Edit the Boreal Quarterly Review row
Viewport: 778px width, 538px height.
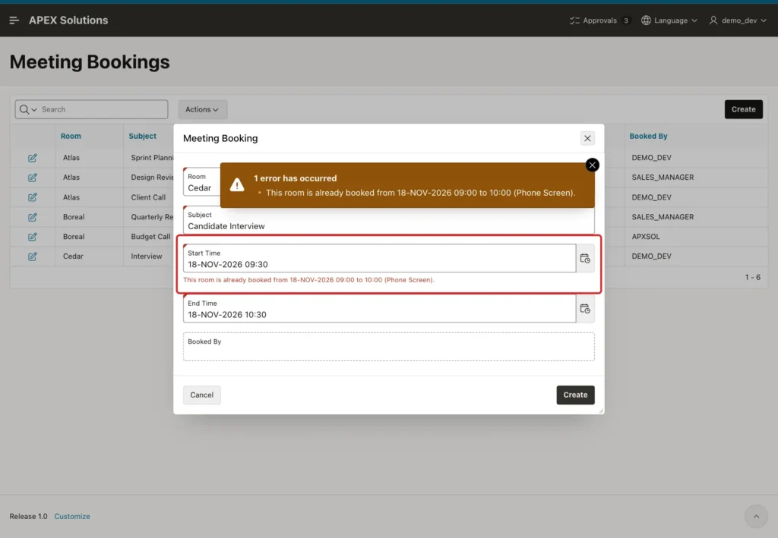[32, 217]
